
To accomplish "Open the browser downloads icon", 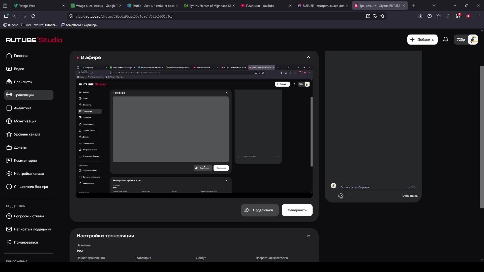I will 420,16.
